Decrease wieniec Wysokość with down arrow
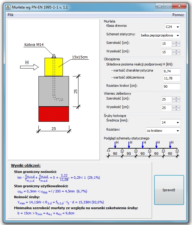Image resolution: width=192 pixels, height=225 pixels. (176, 109)
